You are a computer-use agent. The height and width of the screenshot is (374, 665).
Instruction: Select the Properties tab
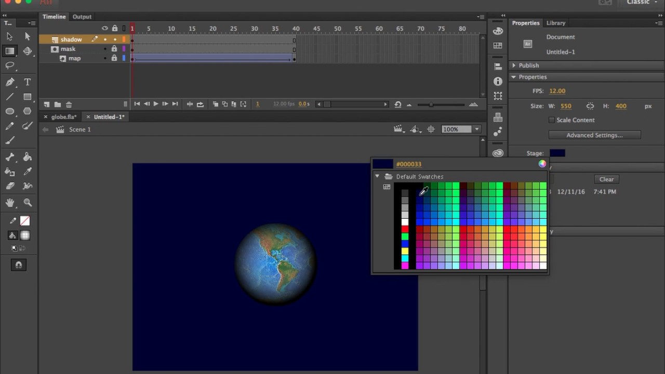[x=526, y=23]
